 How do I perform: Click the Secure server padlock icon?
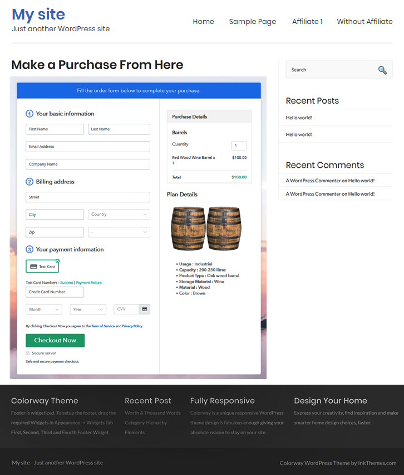click(x=28, y=353)
